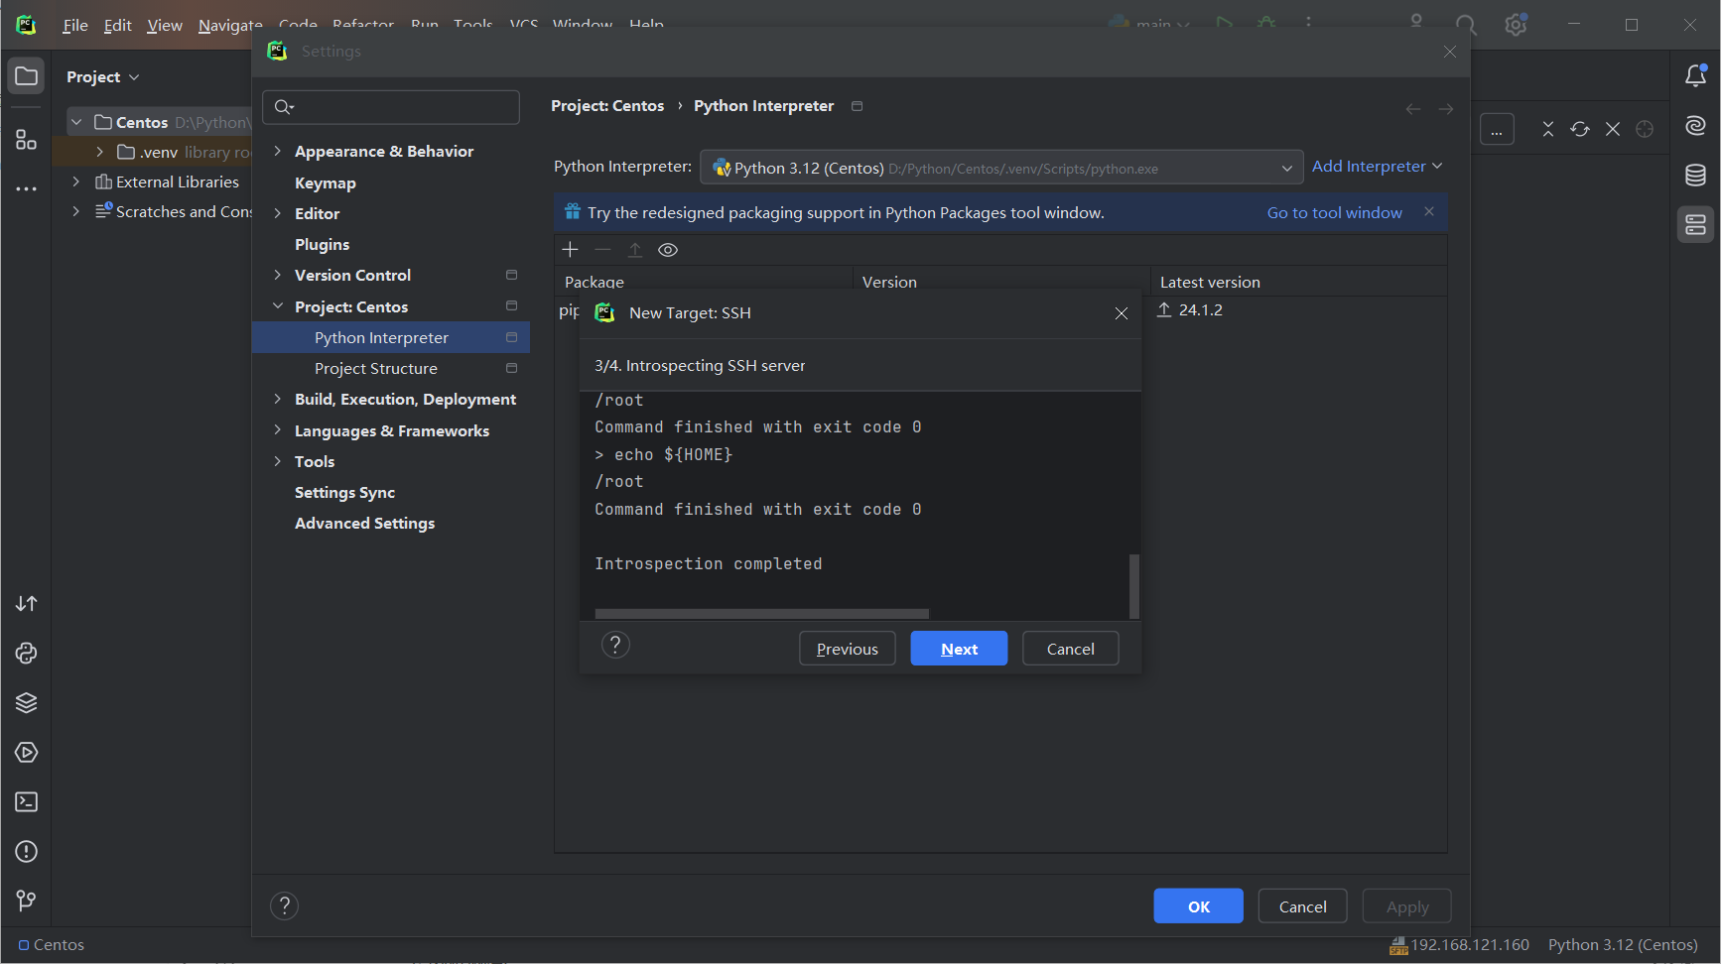Viewport: 1721px width, 964px height.
Task: Click Previous in SSH dialog
Action: 847,649
